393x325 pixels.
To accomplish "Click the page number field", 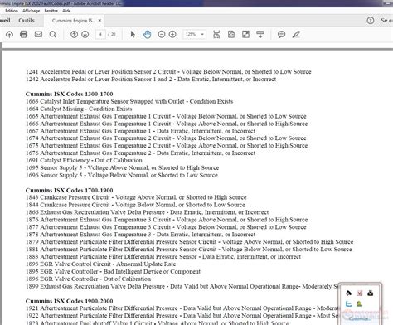I will 100,34.
